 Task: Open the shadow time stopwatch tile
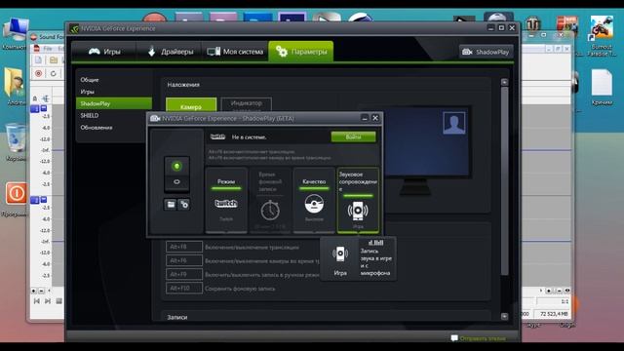[270, 200]
